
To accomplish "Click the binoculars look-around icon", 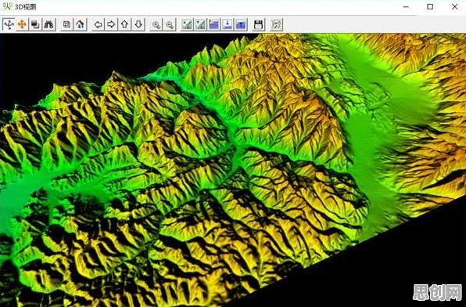I will tap(48, 24).
